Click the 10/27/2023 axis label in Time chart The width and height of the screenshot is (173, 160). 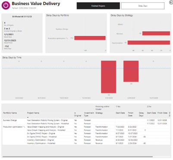pyautogui.click(x=64, y=98)
